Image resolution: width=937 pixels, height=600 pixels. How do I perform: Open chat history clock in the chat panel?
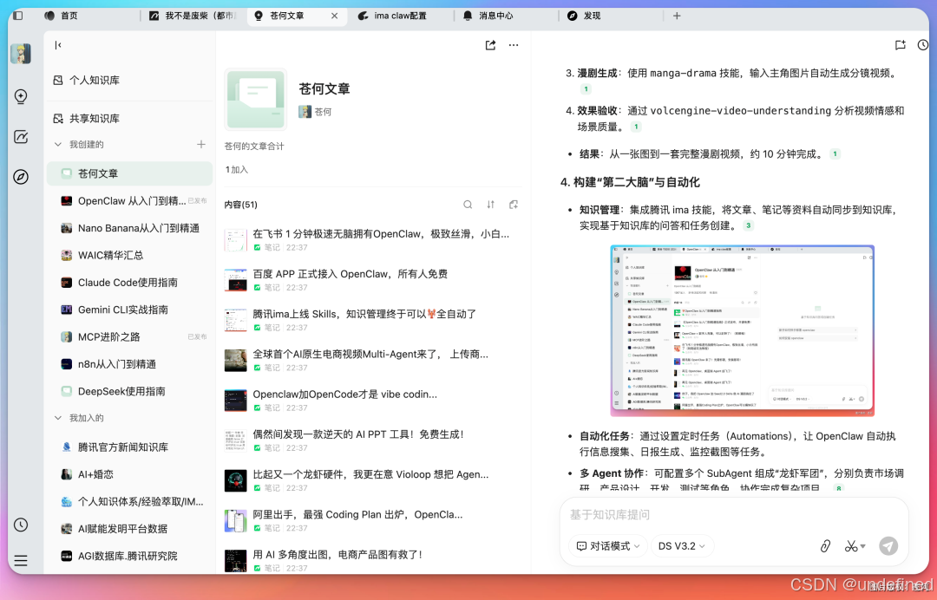[x=923, y=45]
